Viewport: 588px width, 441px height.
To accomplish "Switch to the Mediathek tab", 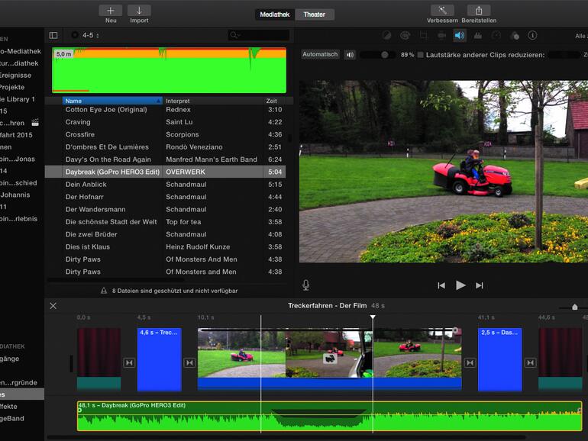I will tap(275, 14).
